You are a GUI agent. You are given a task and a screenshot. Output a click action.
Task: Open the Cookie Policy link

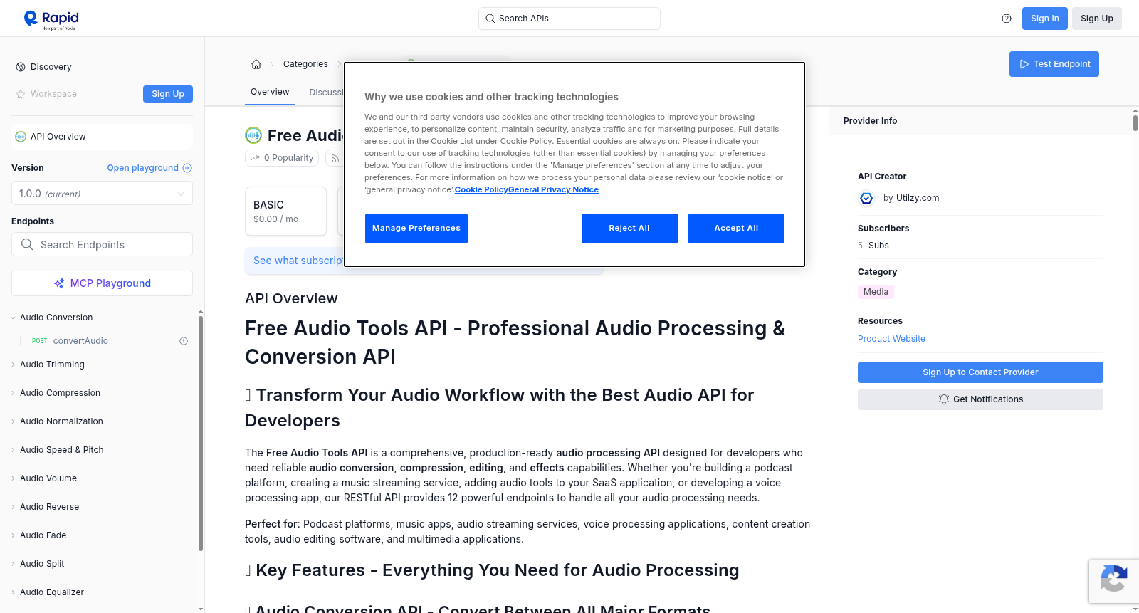(x=481, y=189)
